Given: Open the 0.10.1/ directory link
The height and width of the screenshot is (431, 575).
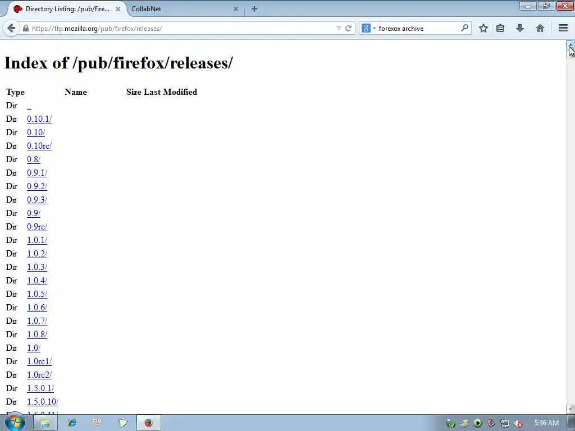Looking at the screenshot, I should 39,119.
